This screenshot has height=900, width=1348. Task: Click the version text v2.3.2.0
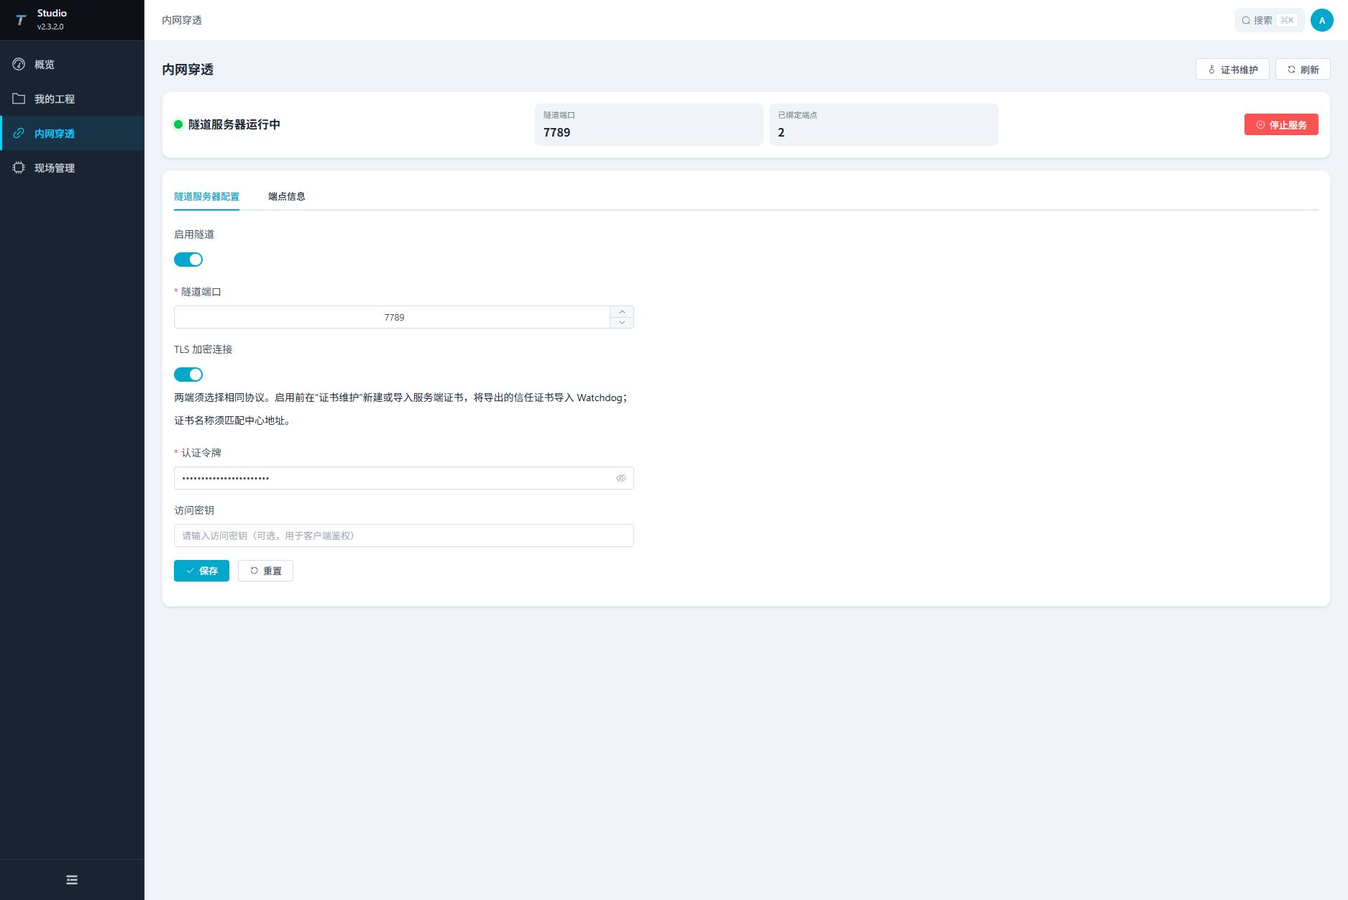click(x=50, y=27)
